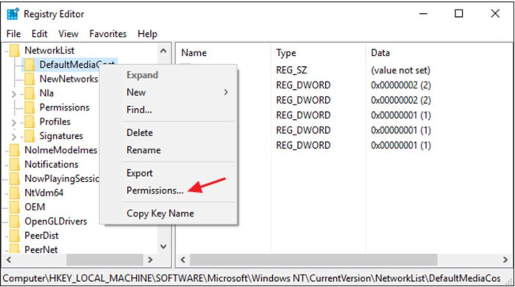Maximize the Registry Editor window
515x287 pixels.
[459, 14]
